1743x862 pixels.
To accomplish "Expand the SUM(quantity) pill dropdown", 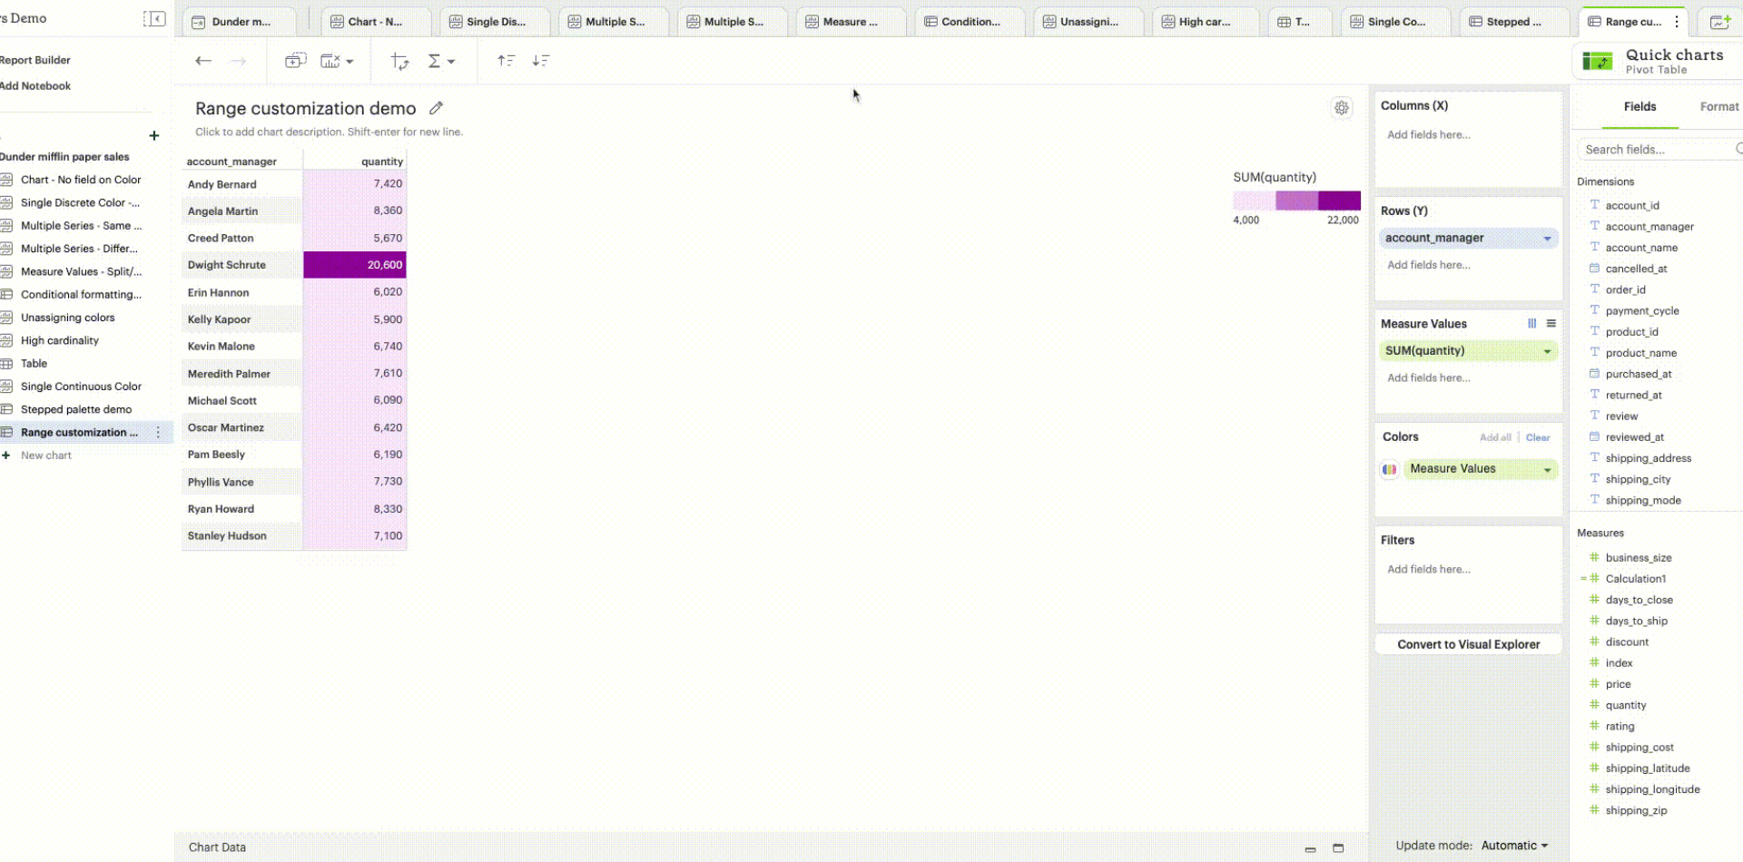I will pyautogui.click(x=1547, y=352).
